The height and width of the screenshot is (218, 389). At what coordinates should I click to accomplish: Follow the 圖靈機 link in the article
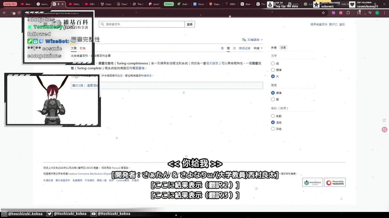pyautogui.click(x=140, y=68)
